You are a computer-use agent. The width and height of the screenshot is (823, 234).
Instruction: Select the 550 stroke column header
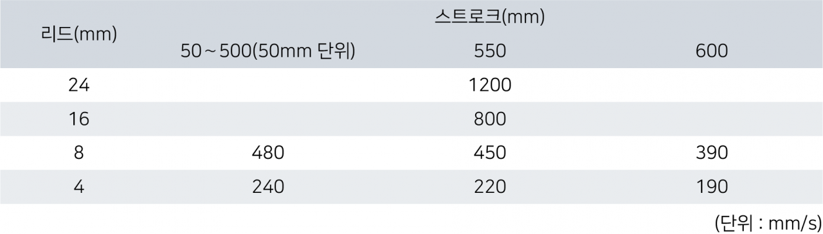[x=490, y=51]
